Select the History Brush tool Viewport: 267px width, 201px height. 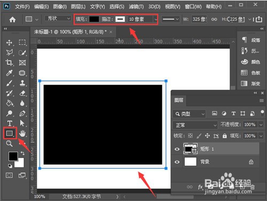coord(9,93)
